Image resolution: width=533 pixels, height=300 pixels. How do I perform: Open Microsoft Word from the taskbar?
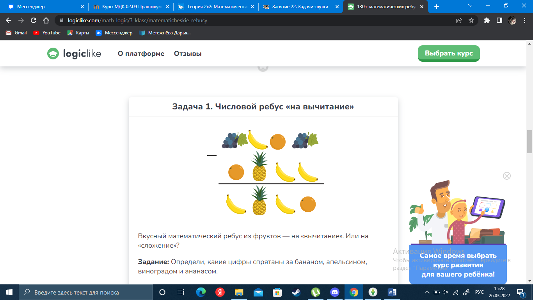pyautogui.click(x=392, y=292)
